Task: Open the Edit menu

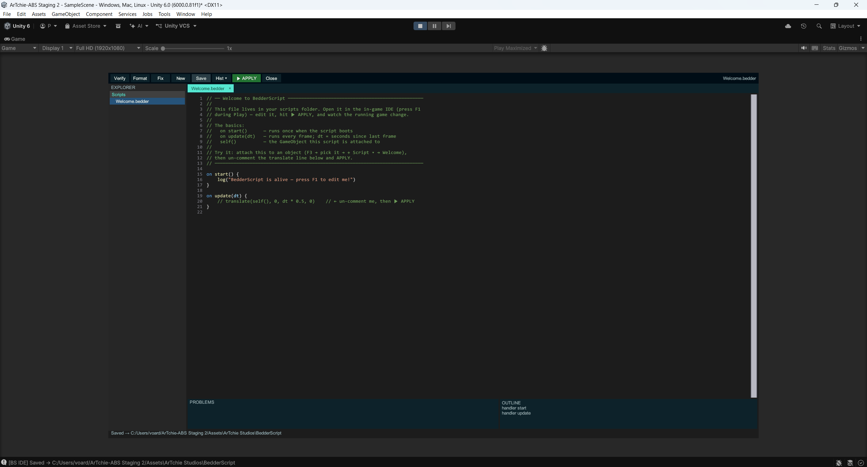Action: click(x=21, y=14)
